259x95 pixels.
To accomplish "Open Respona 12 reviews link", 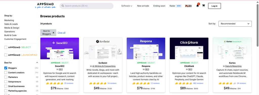I will [x=155, y=83].
